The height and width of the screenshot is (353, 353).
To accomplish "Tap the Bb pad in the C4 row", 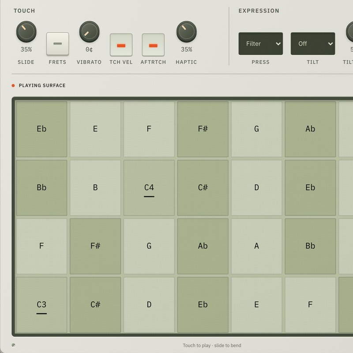I will tap(41, 188).
